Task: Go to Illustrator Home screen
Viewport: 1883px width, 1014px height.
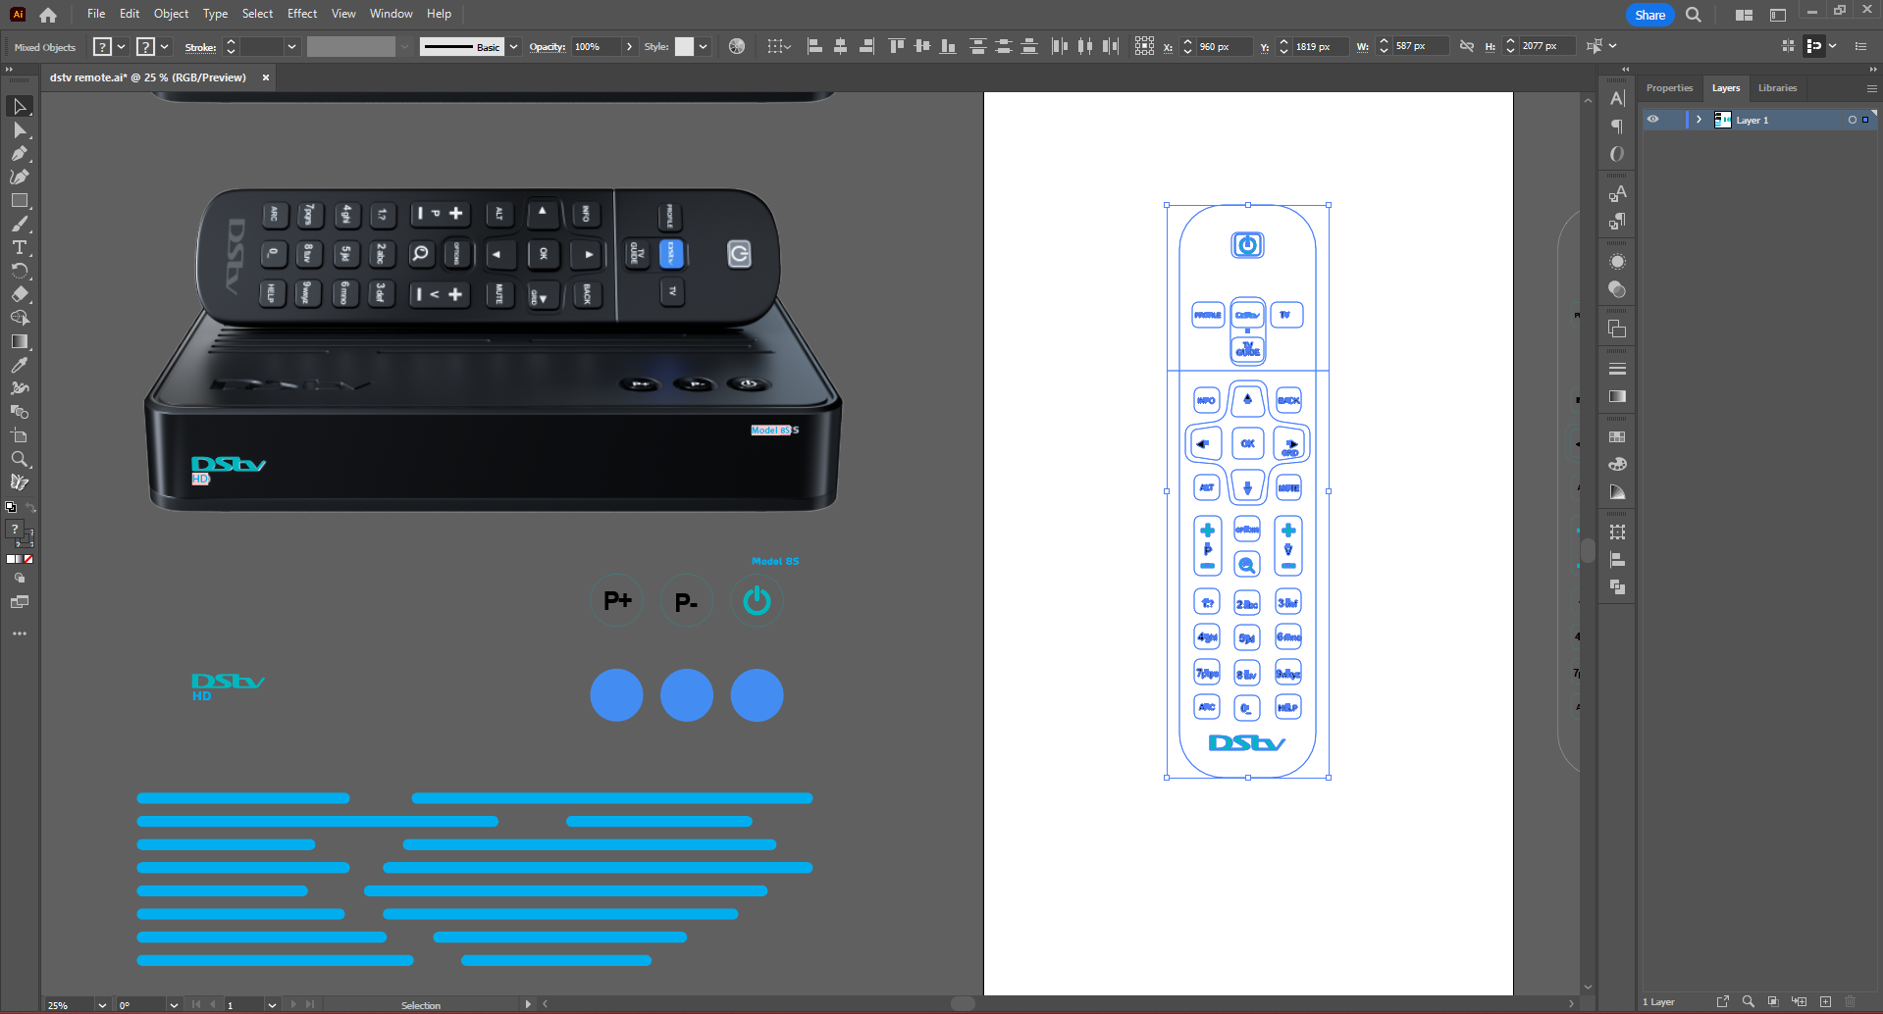Action: [48, 15]
